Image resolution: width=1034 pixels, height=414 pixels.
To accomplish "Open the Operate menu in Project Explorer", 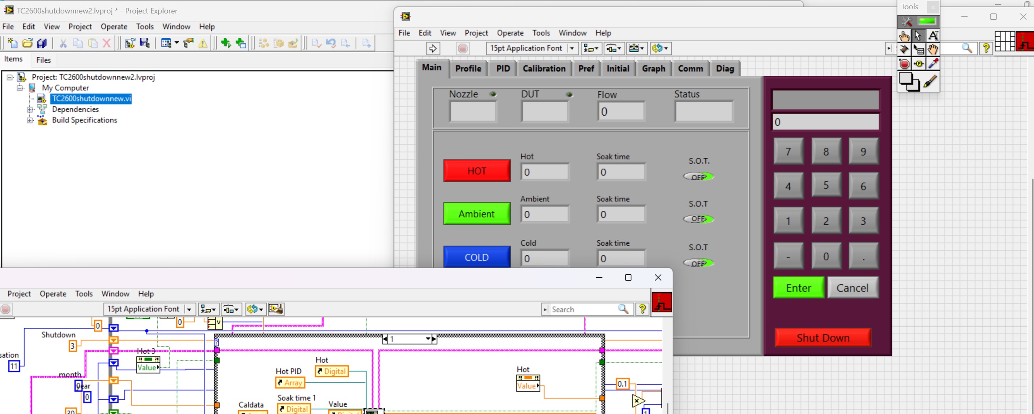I will point(114,27).
